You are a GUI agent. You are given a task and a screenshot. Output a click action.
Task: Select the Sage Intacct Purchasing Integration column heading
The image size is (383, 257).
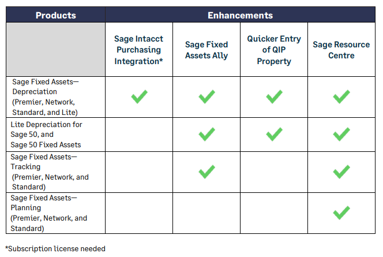tap(139, 50)
